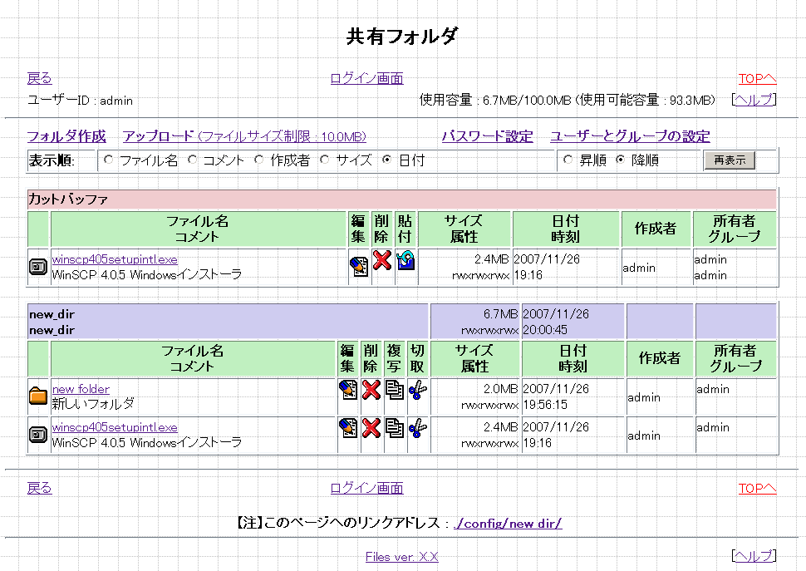This screenshot has width=806, height=571.
Task: Click edit icon for cut buffer winscp405setupintl.exe
Action: pos(359,266)
